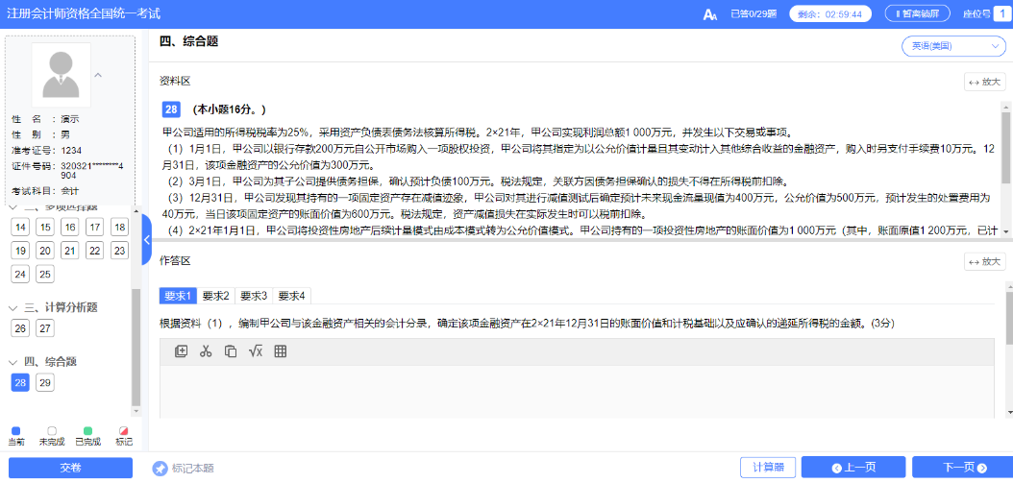Enlarge the 资料区 with 放大 button
Image resolution: width=1013 pixels, height=483 pixels.
pyautogui.click(x=984, y=82)
